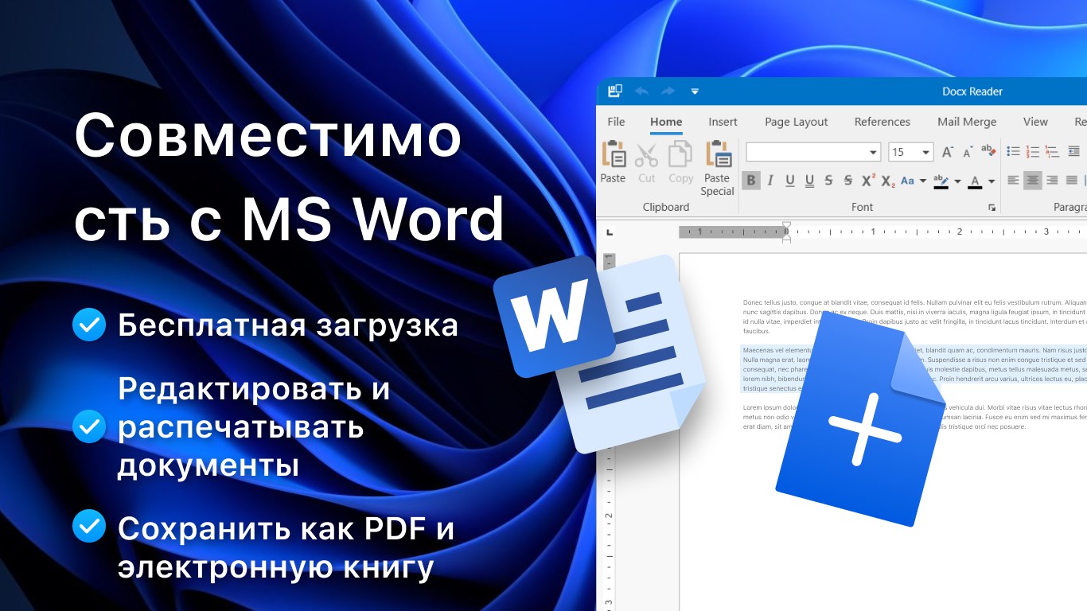Click the Undo arrow in title bar
This screenshot has width=1087, height=611.
641,91
